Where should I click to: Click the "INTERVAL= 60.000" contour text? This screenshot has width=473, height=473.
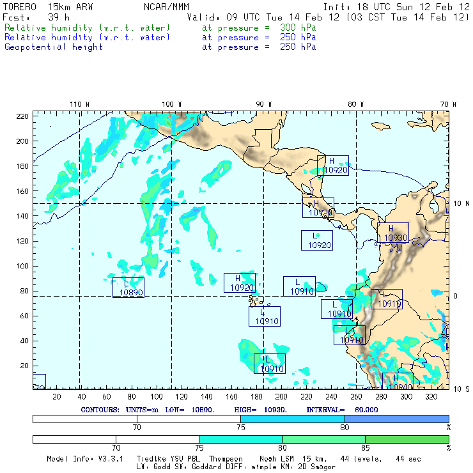pyautogui.click(x=342, y=410)
